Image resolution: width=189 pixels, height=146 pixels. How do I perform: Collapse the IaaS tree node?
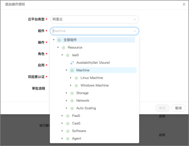pos(62,55)
